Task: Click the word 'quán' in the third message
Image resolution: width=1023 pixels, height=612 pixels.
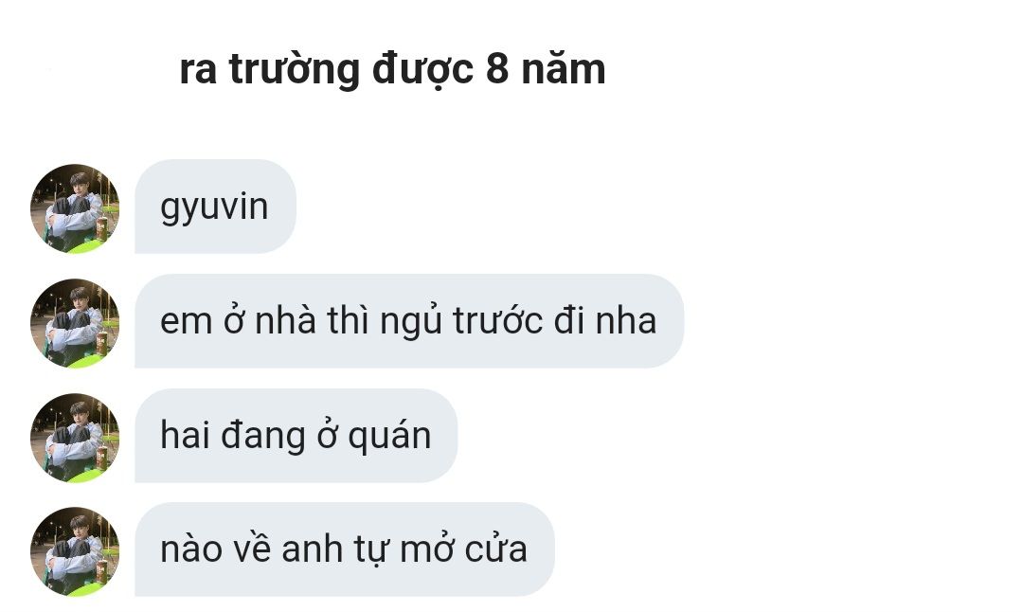Action: click(x=389, y=437)
